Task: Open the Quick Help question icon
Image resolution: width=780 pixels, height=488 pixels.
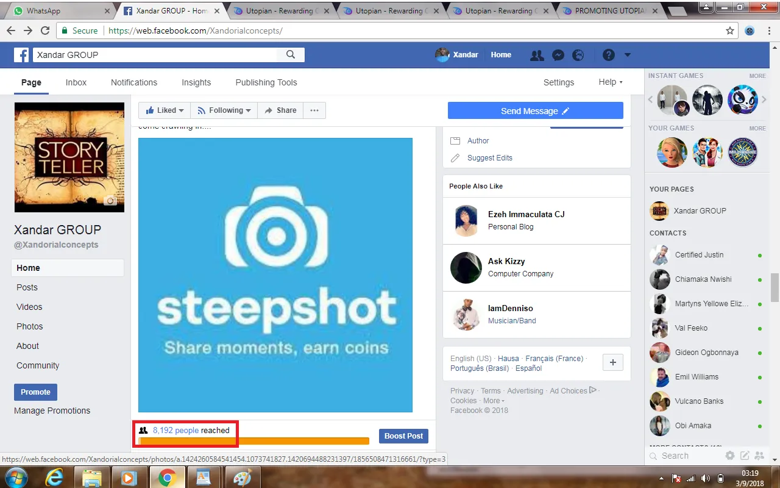Action: pyautogui.click(x=608, y=55)
